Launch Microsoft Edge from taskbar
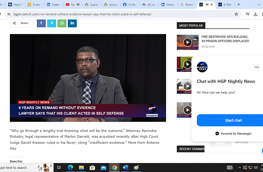 click(x=70, y=167)
